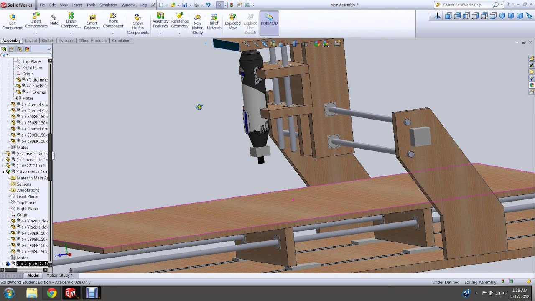Select the Mate tool
The image size is (535, 301).
point(54,20)
